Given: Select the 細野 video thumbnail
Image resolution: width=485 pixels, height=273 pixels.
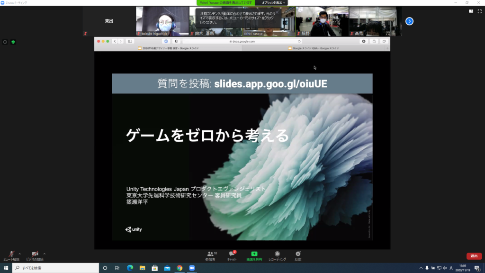Looking at the screenshot, I should (x=322, y=21).
